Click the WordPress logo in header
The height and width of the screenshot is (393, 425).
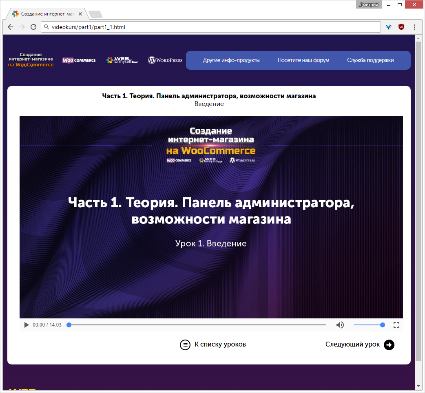165,60
